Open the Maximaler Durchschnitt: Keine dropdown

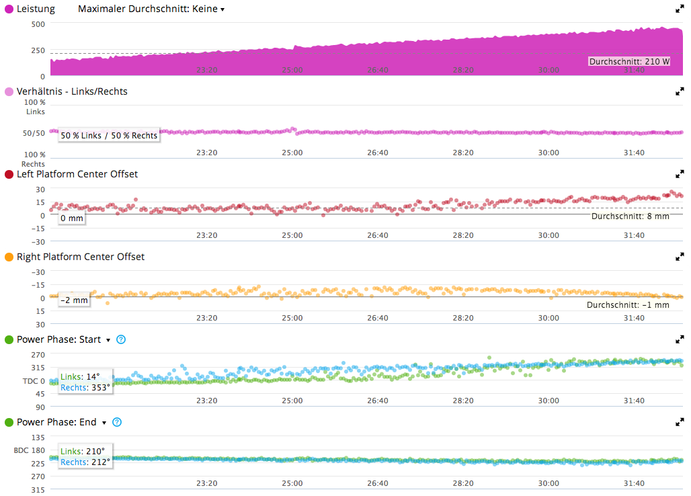coord(151,9)
